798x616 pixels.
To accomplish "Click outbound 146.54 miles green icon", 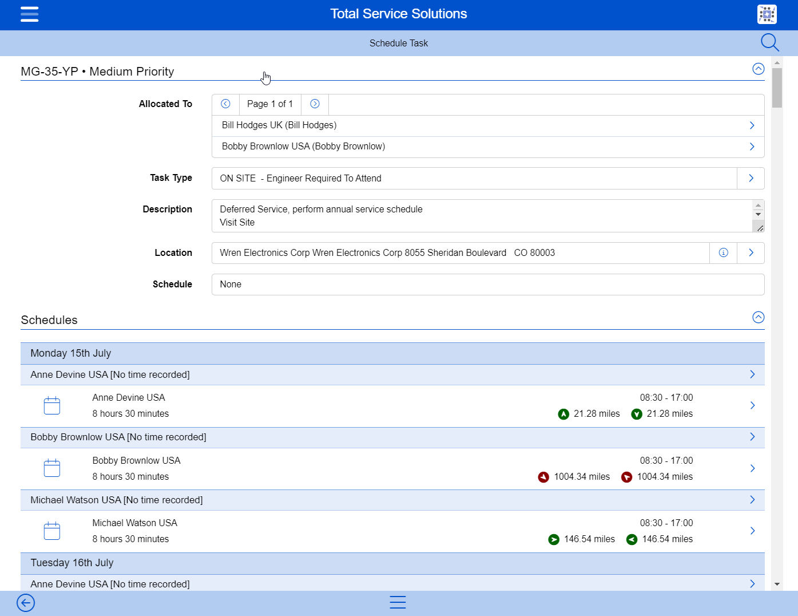I will click(x=554, y=539).
